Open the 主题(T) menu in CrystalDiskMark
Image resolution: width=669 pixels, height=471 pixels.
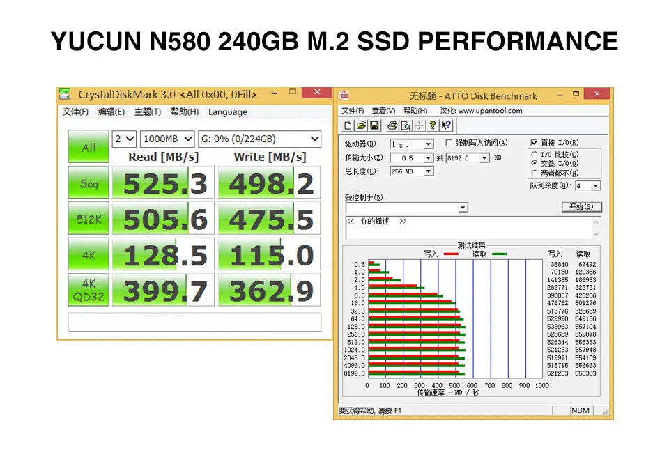pos(148,111)
